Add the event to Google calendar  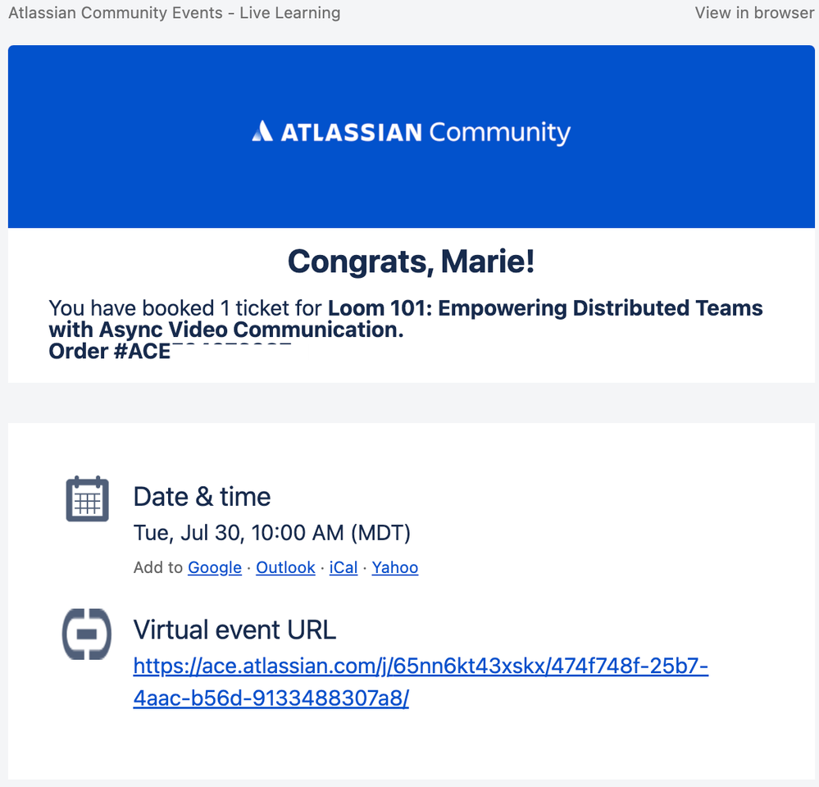click(x=214, y=567)
